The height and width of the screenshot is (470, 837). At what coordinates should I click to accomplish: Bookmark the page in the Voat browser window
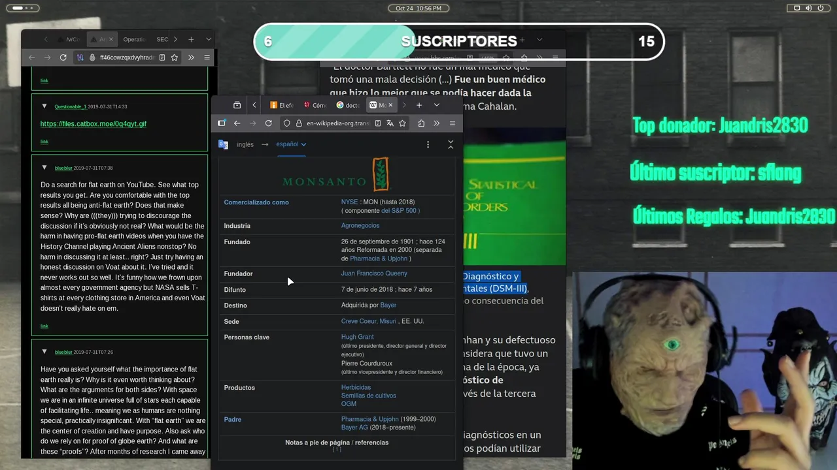click(175, 57)
